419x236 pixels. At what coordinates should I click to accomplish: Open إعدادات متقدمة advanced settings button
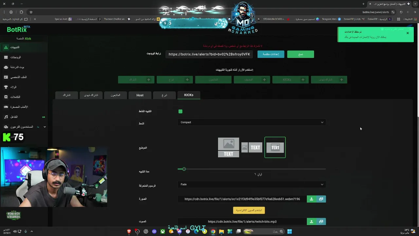pyautogui.click(x=271, y=54)
